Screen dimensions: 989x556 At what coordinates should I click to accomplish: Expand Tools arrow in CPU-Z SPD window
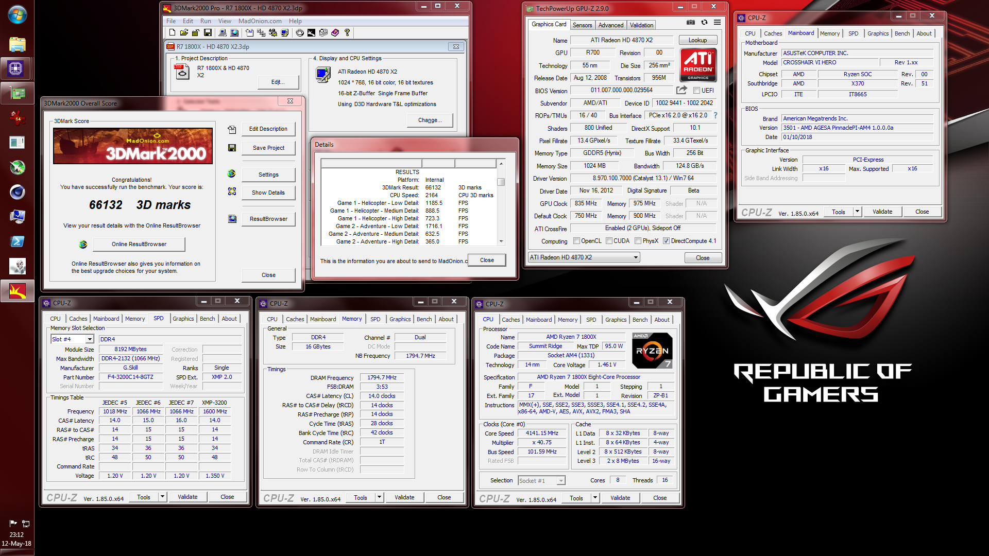coord(162,497)
